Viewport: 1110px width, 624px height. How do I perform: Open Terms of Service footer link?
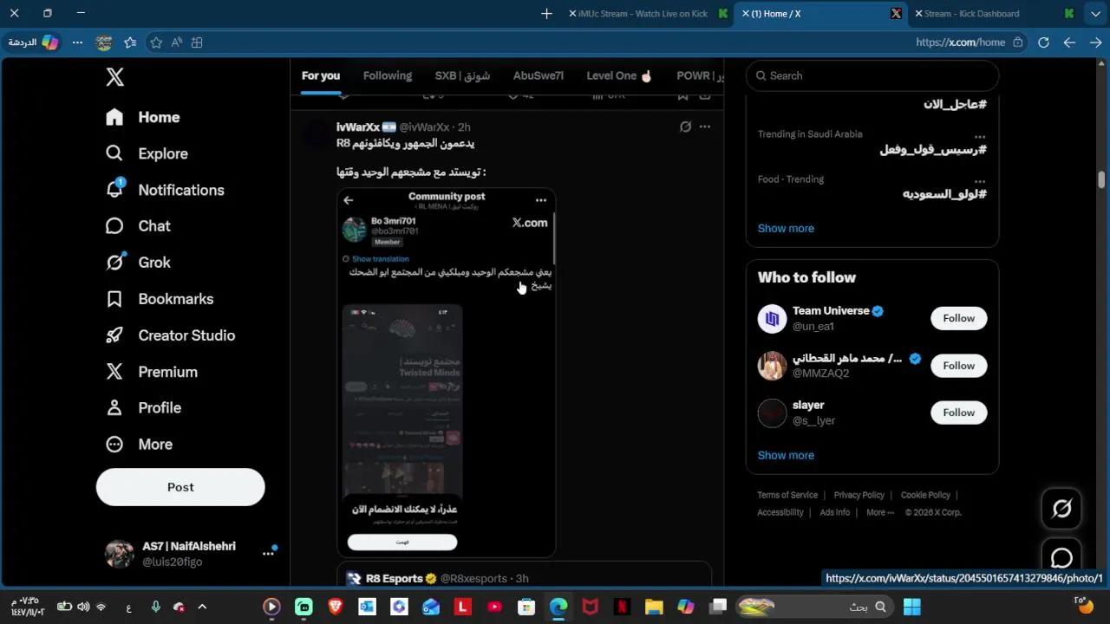(x=787, y=495)
